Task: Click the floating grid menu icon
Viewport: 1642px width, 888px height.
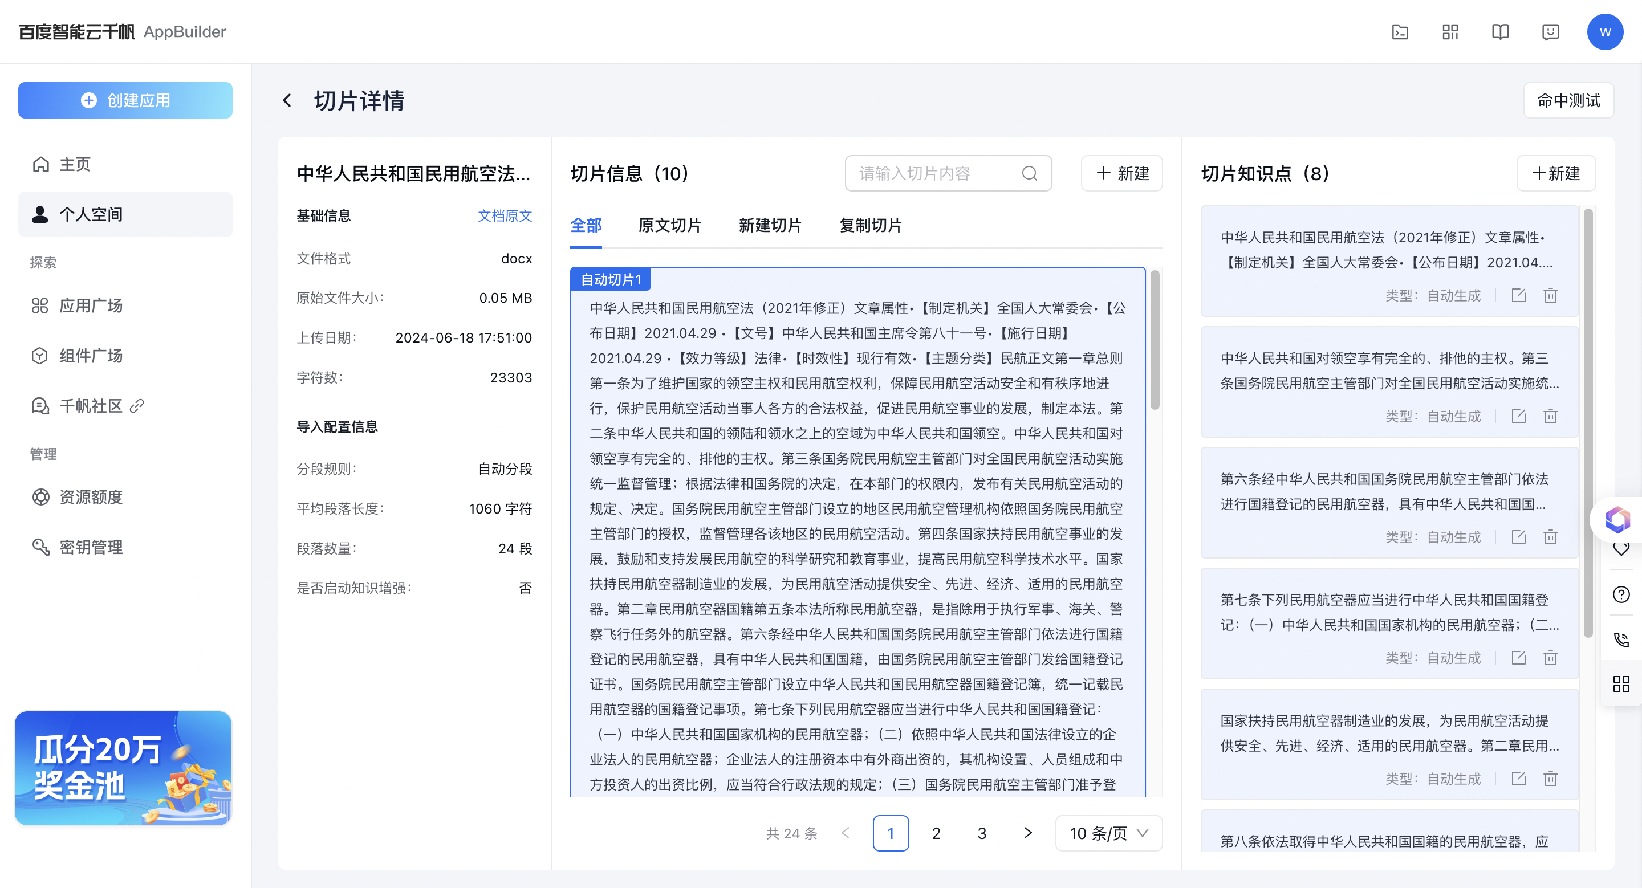Action: (1621, 684)
